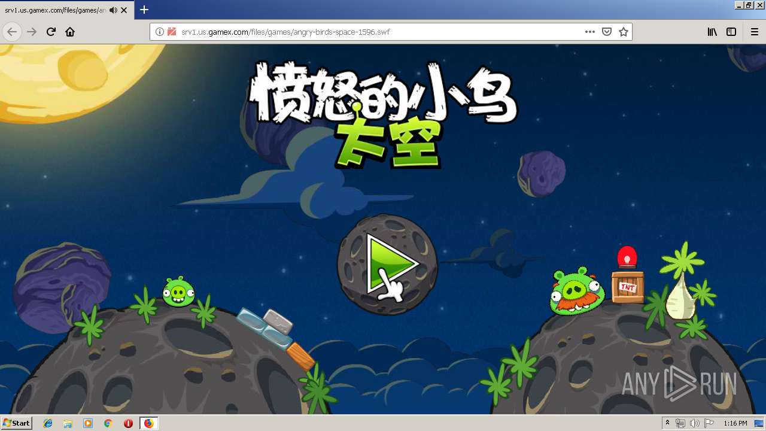Screen dimensions: 766x431
Task: Open the Library view
Action: [712, 32]
